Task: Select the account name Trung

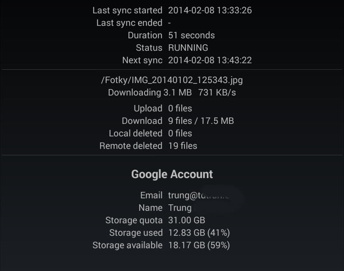Action: (x=180, y=208)
